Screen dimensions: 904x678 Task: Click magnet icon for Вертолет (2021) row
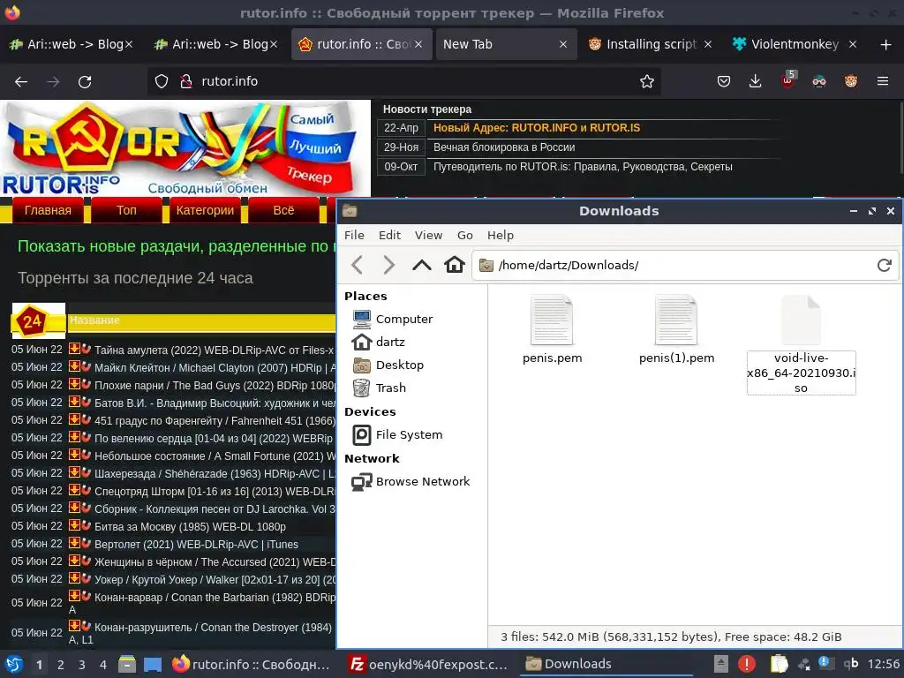tap(86, 543)
